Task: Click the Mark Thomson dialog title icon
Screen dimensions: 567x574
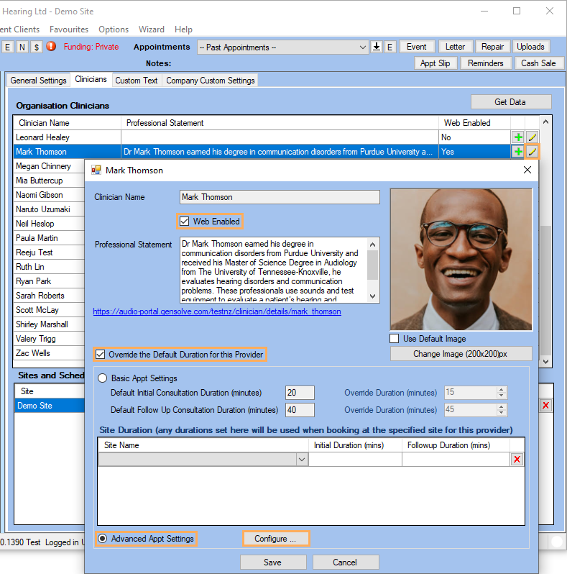Action: pos(96,170)
